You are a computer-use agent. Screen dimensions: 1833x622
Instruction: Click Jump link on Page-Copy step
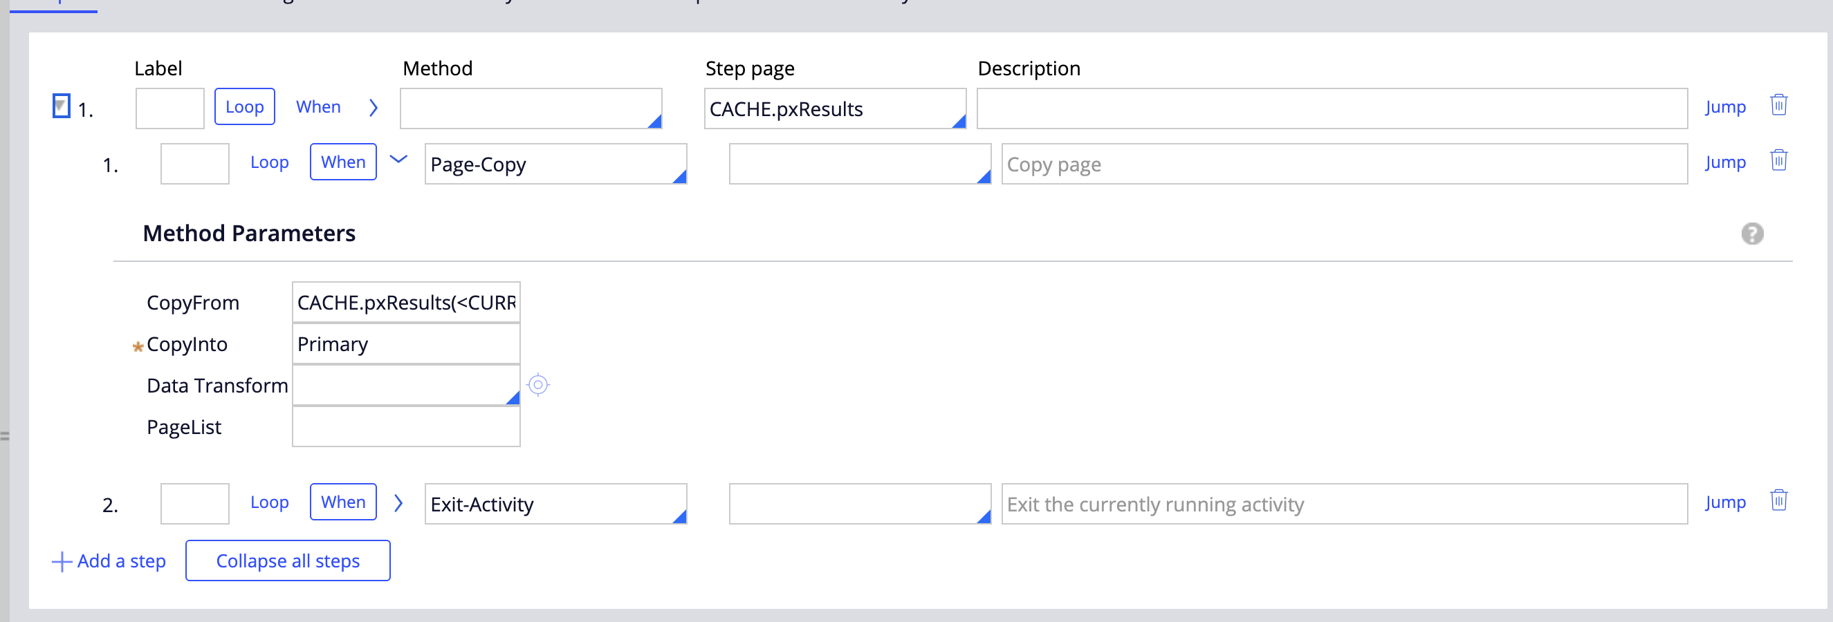pyautogui.click(x=1724, y=163)
